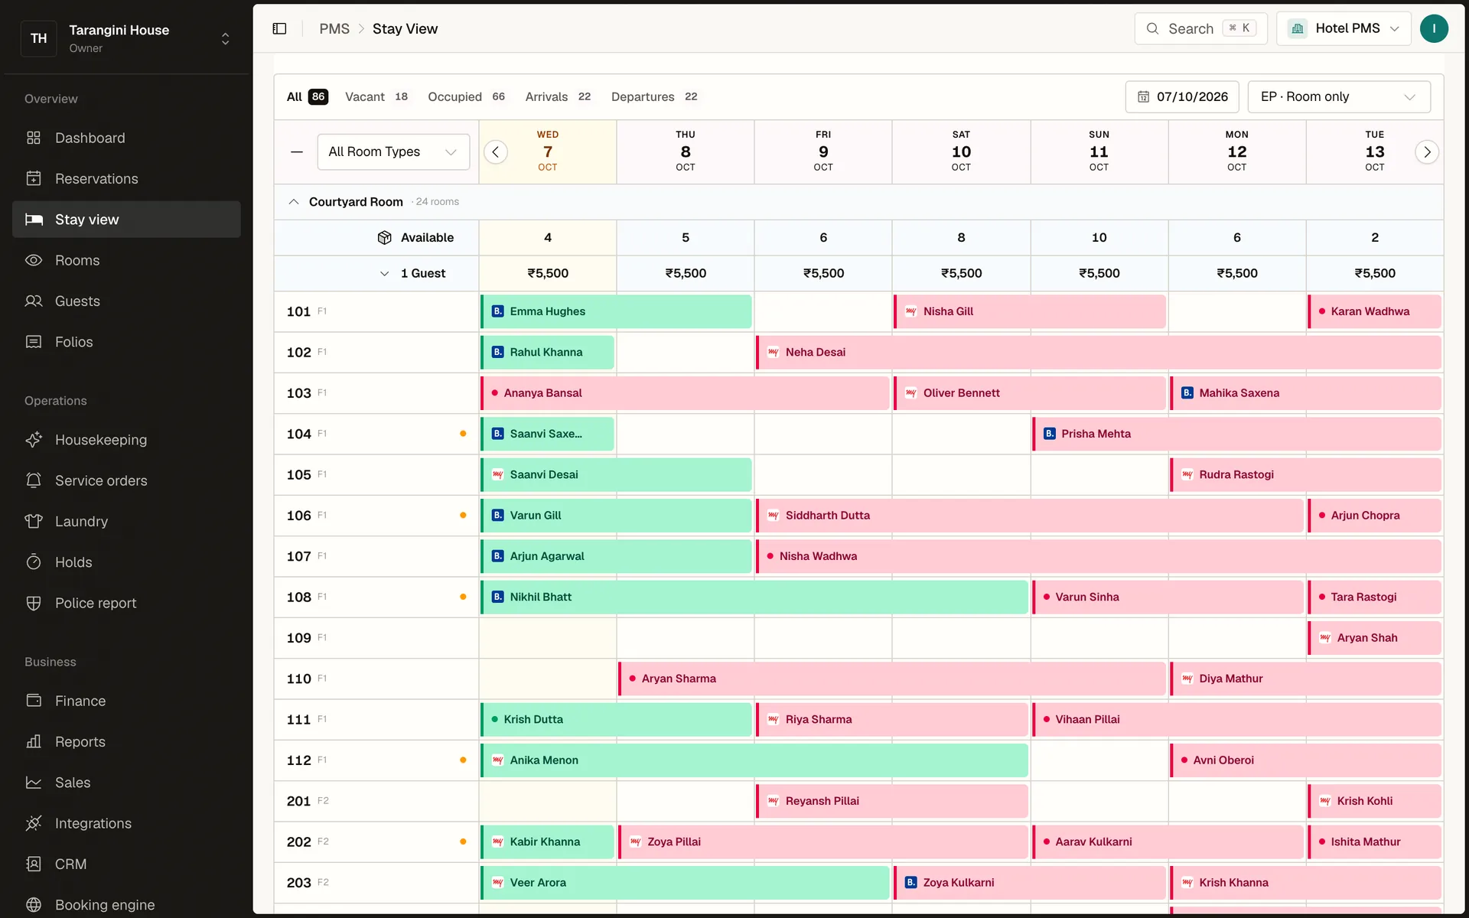Click the user avatar
The height and width of the screenshot is (918, 1469).
[1434, 28]
